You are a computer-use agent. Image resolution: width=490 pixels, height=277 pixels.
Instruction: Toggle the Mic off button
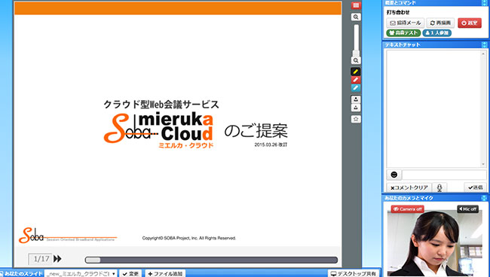tap(468, 209)
